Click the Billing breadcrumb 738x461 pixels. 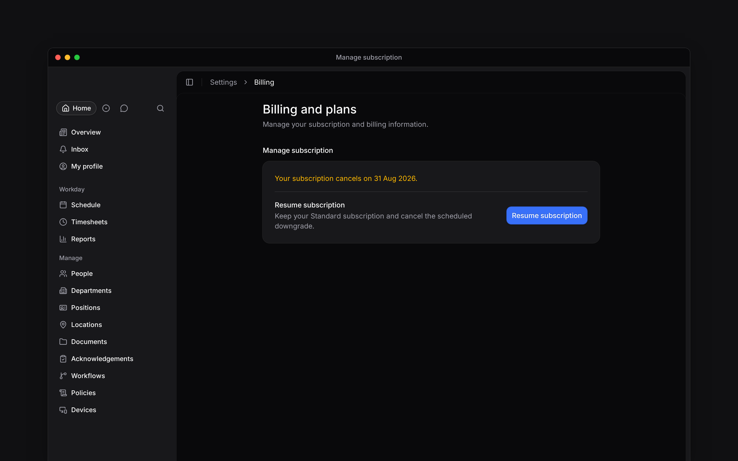[264, 82]
